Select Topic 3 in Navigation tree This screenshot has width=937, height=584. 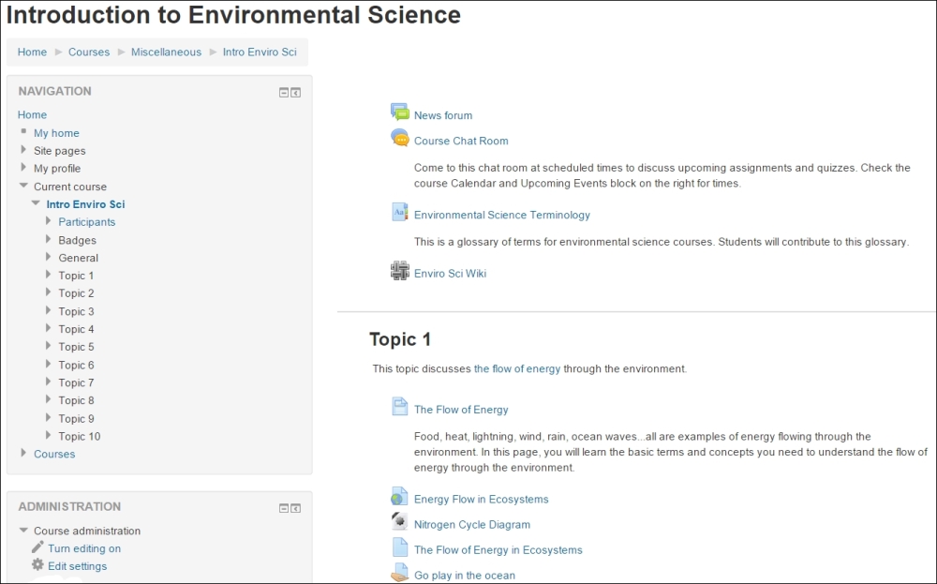[x=76, y=311]
